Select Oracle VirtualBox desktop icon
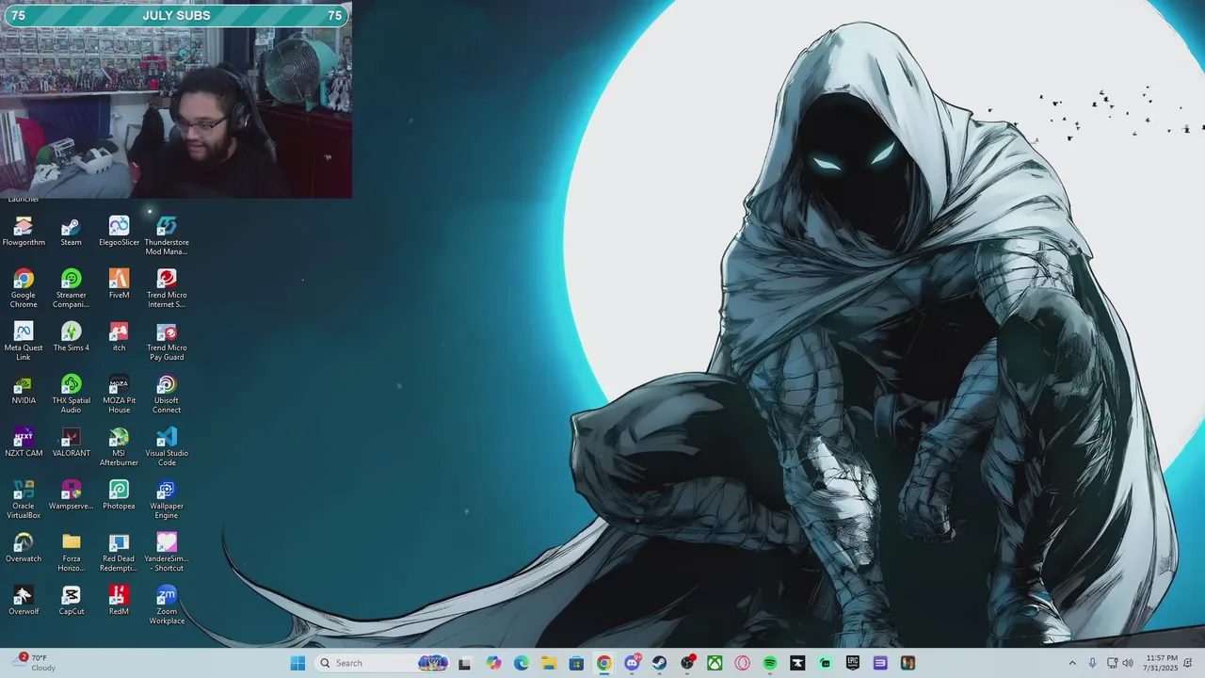1205x678 pixels. tap(24, 499)
